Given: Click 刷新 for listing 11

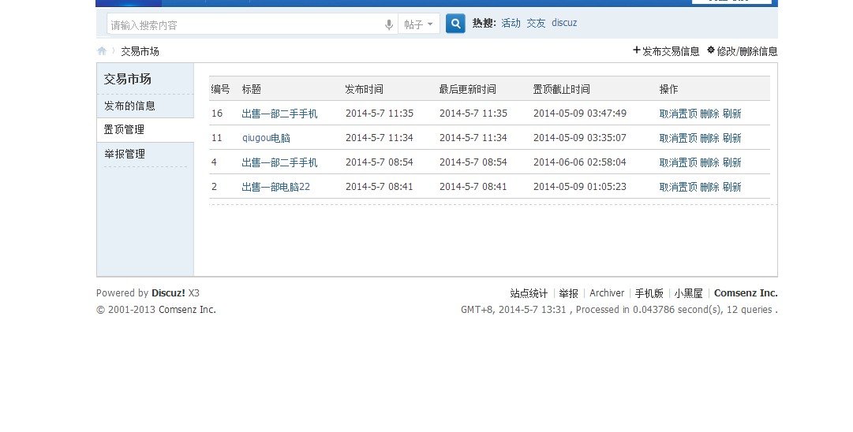Looking at the screenshot, I should [x=731, y=138].
